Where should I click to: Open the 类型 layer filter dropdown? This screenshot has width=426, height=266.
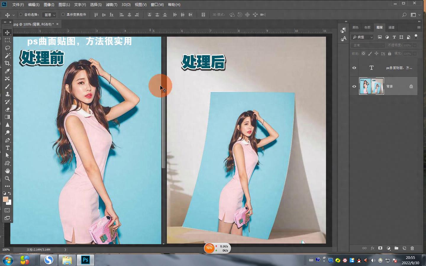[363, 37]
